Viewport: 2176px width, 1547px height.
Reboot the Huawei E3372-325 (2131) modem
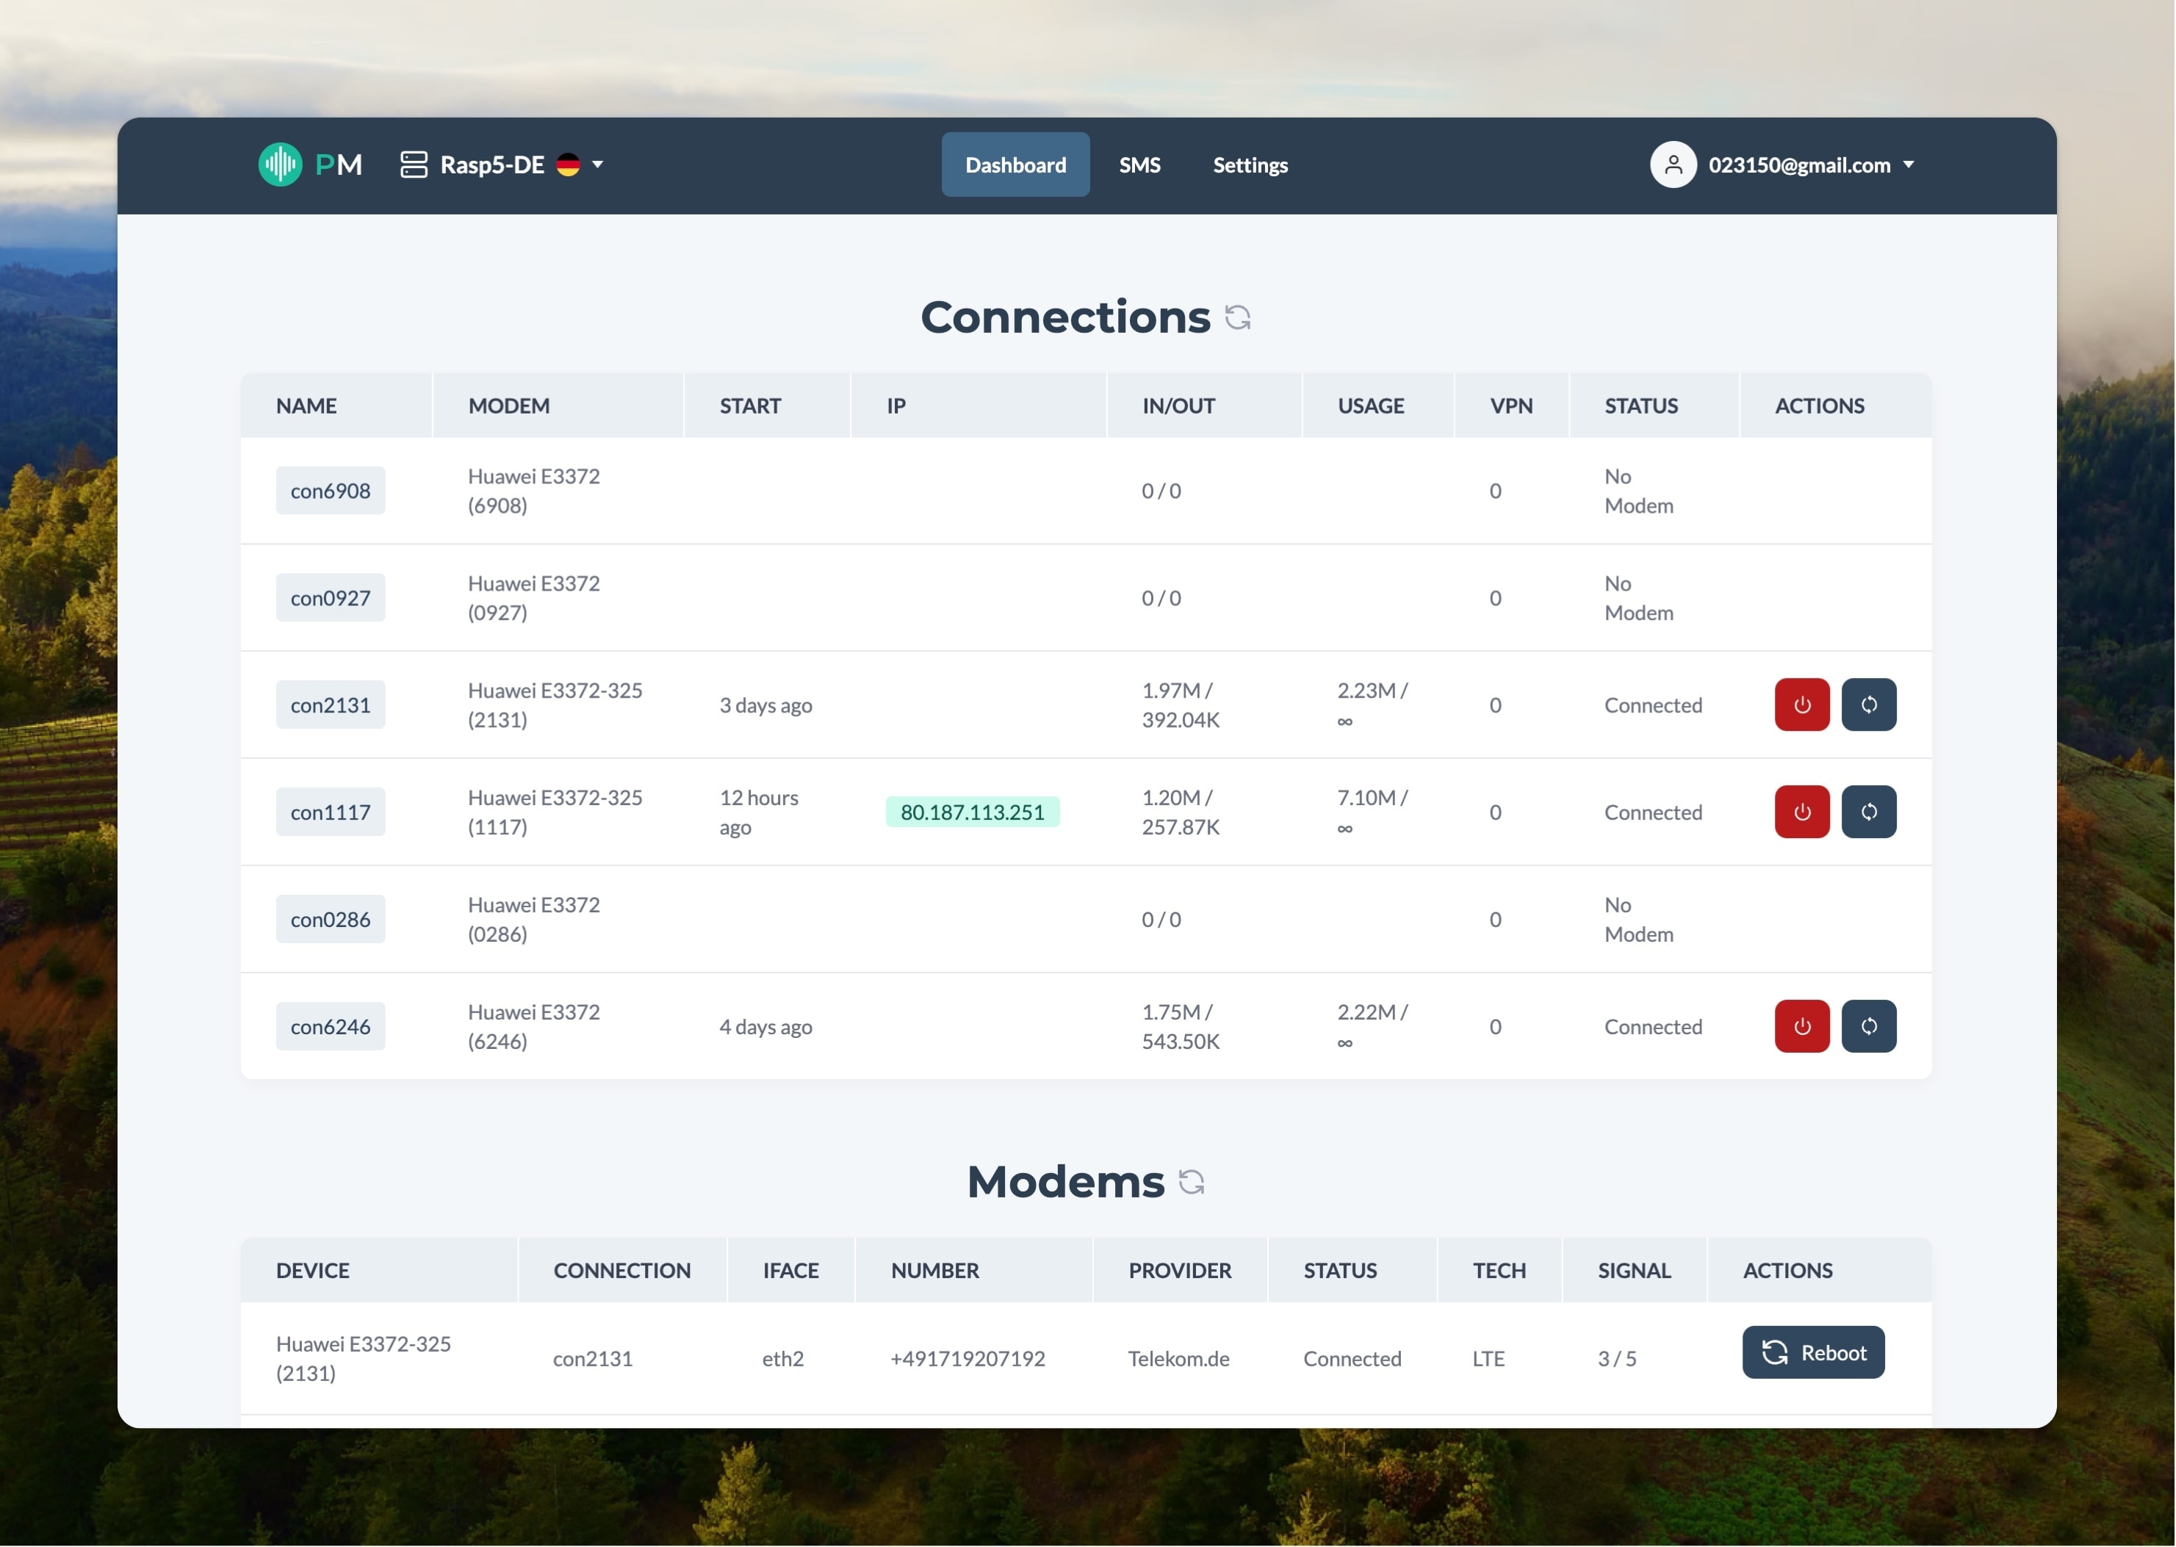(1812, 1352)
